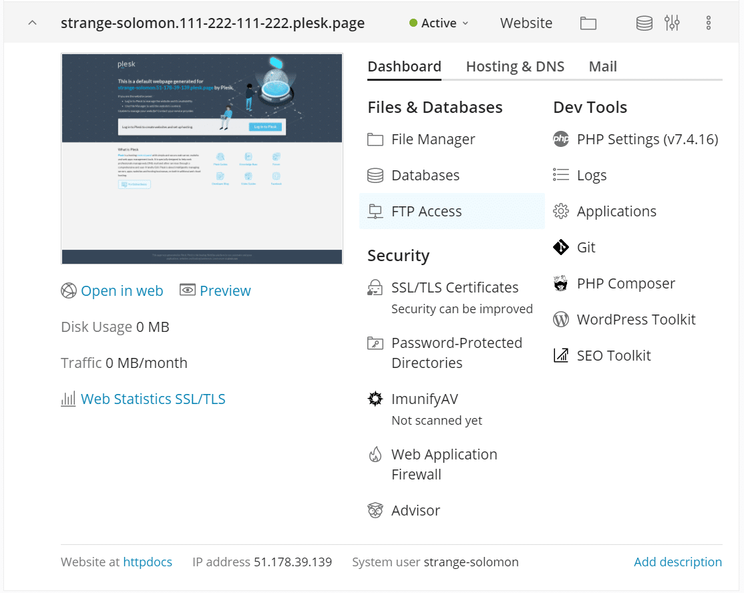Open the three-dot more options menu

pyautogui.click(x=709, y=23)
